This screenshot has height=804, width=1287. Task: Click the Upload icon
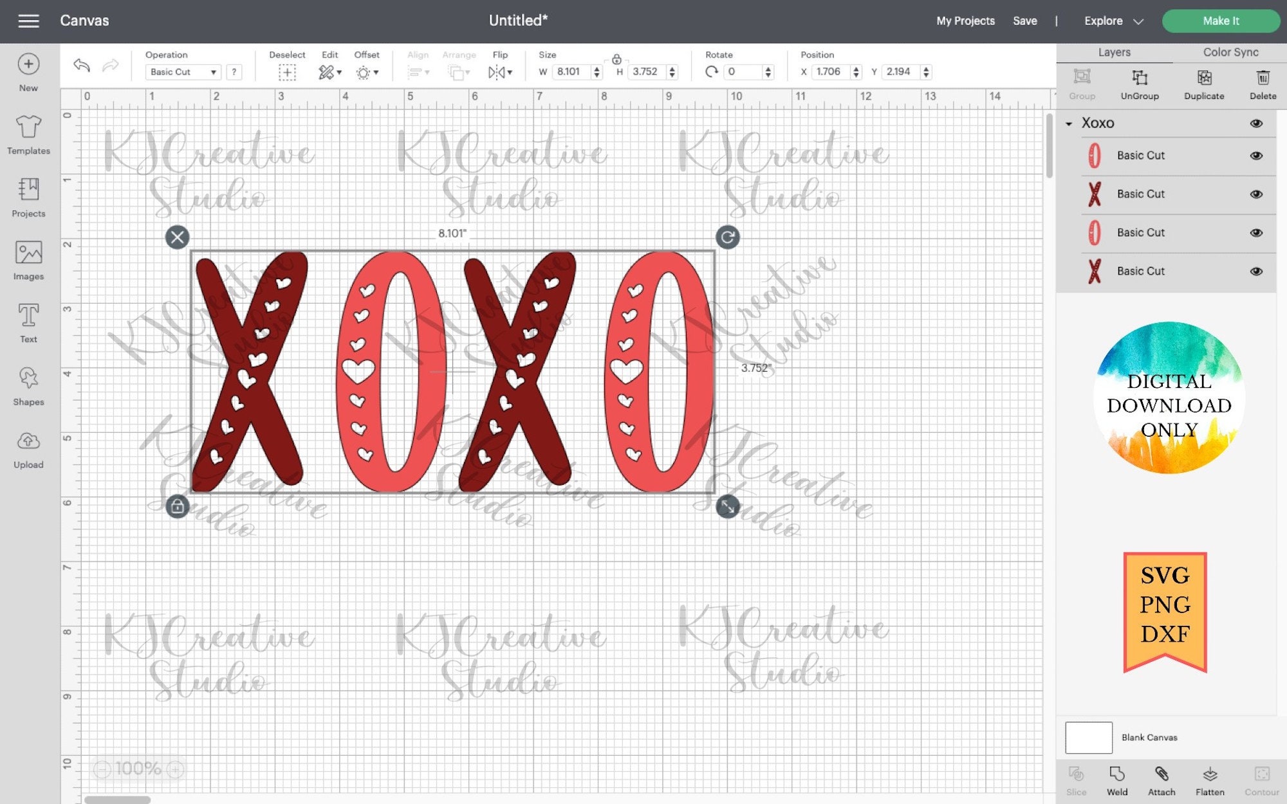pos(28,450)
